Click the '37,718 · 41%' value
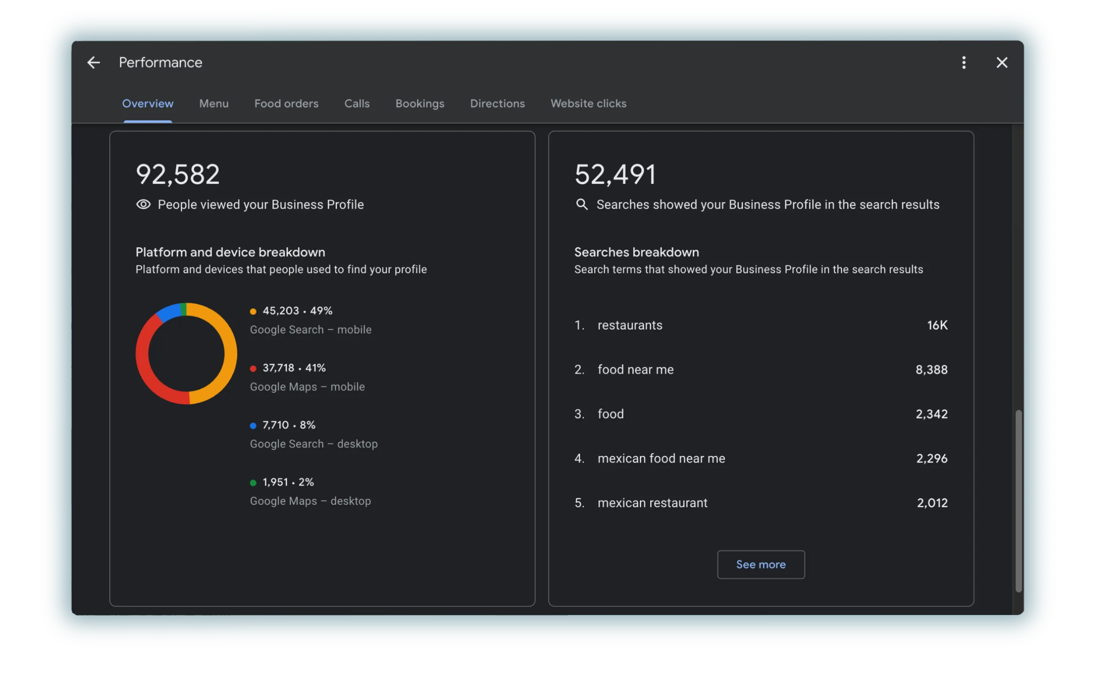Image resolution: width=1106 pixels, height=677 pixels. (x=294, y=368)
